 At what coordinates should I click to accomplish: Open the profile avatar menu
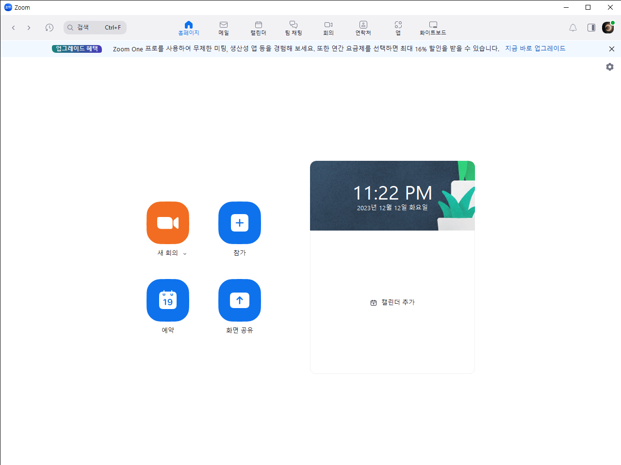coord(608,28)
